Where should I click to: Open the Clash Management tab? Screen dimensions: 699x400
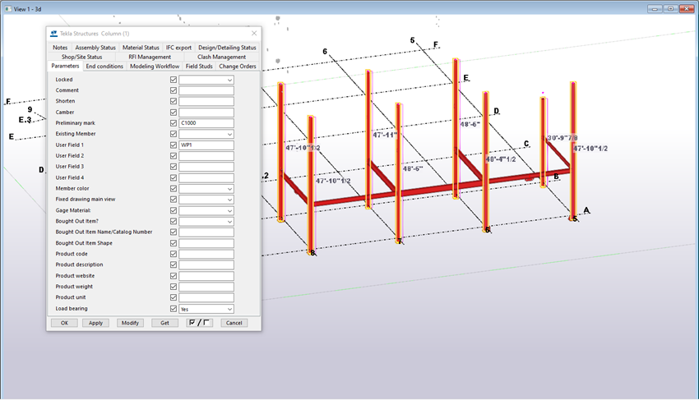tap(221, 57)
